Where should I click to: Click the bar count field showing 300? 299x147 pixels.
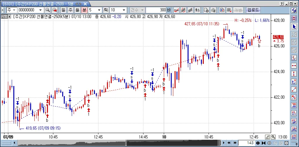(156, 10)
